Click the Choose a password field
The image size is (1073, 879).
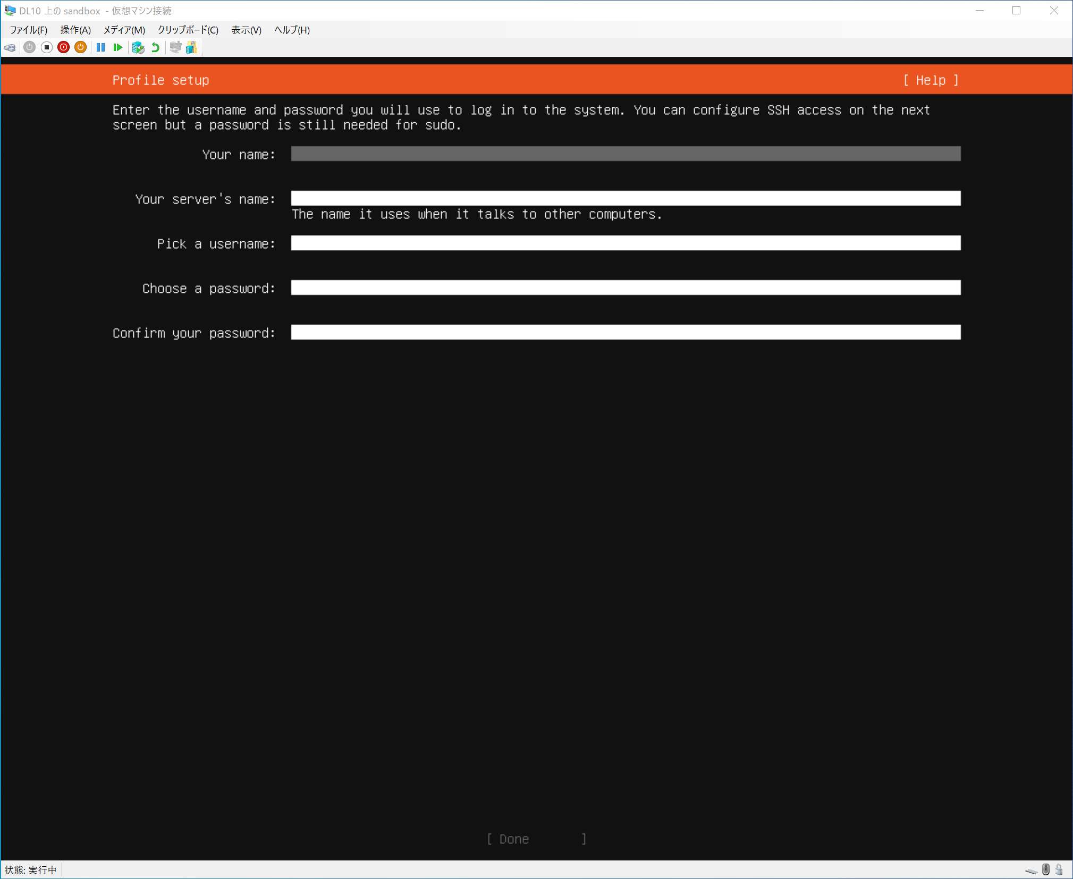click(626, 288)
